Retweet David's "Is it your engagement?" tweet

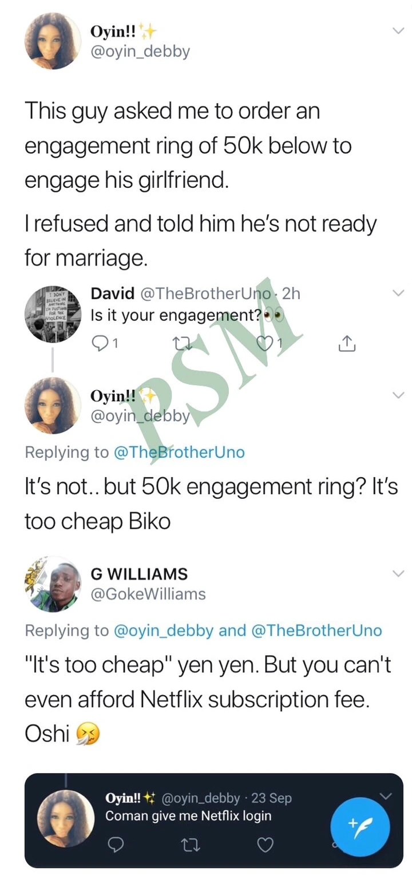[x=180, y=343]
